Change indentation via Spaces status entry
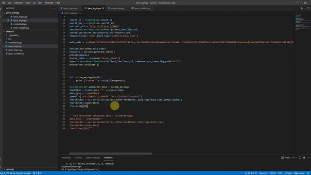The image size is (311, 175). (x=263, y=173)
